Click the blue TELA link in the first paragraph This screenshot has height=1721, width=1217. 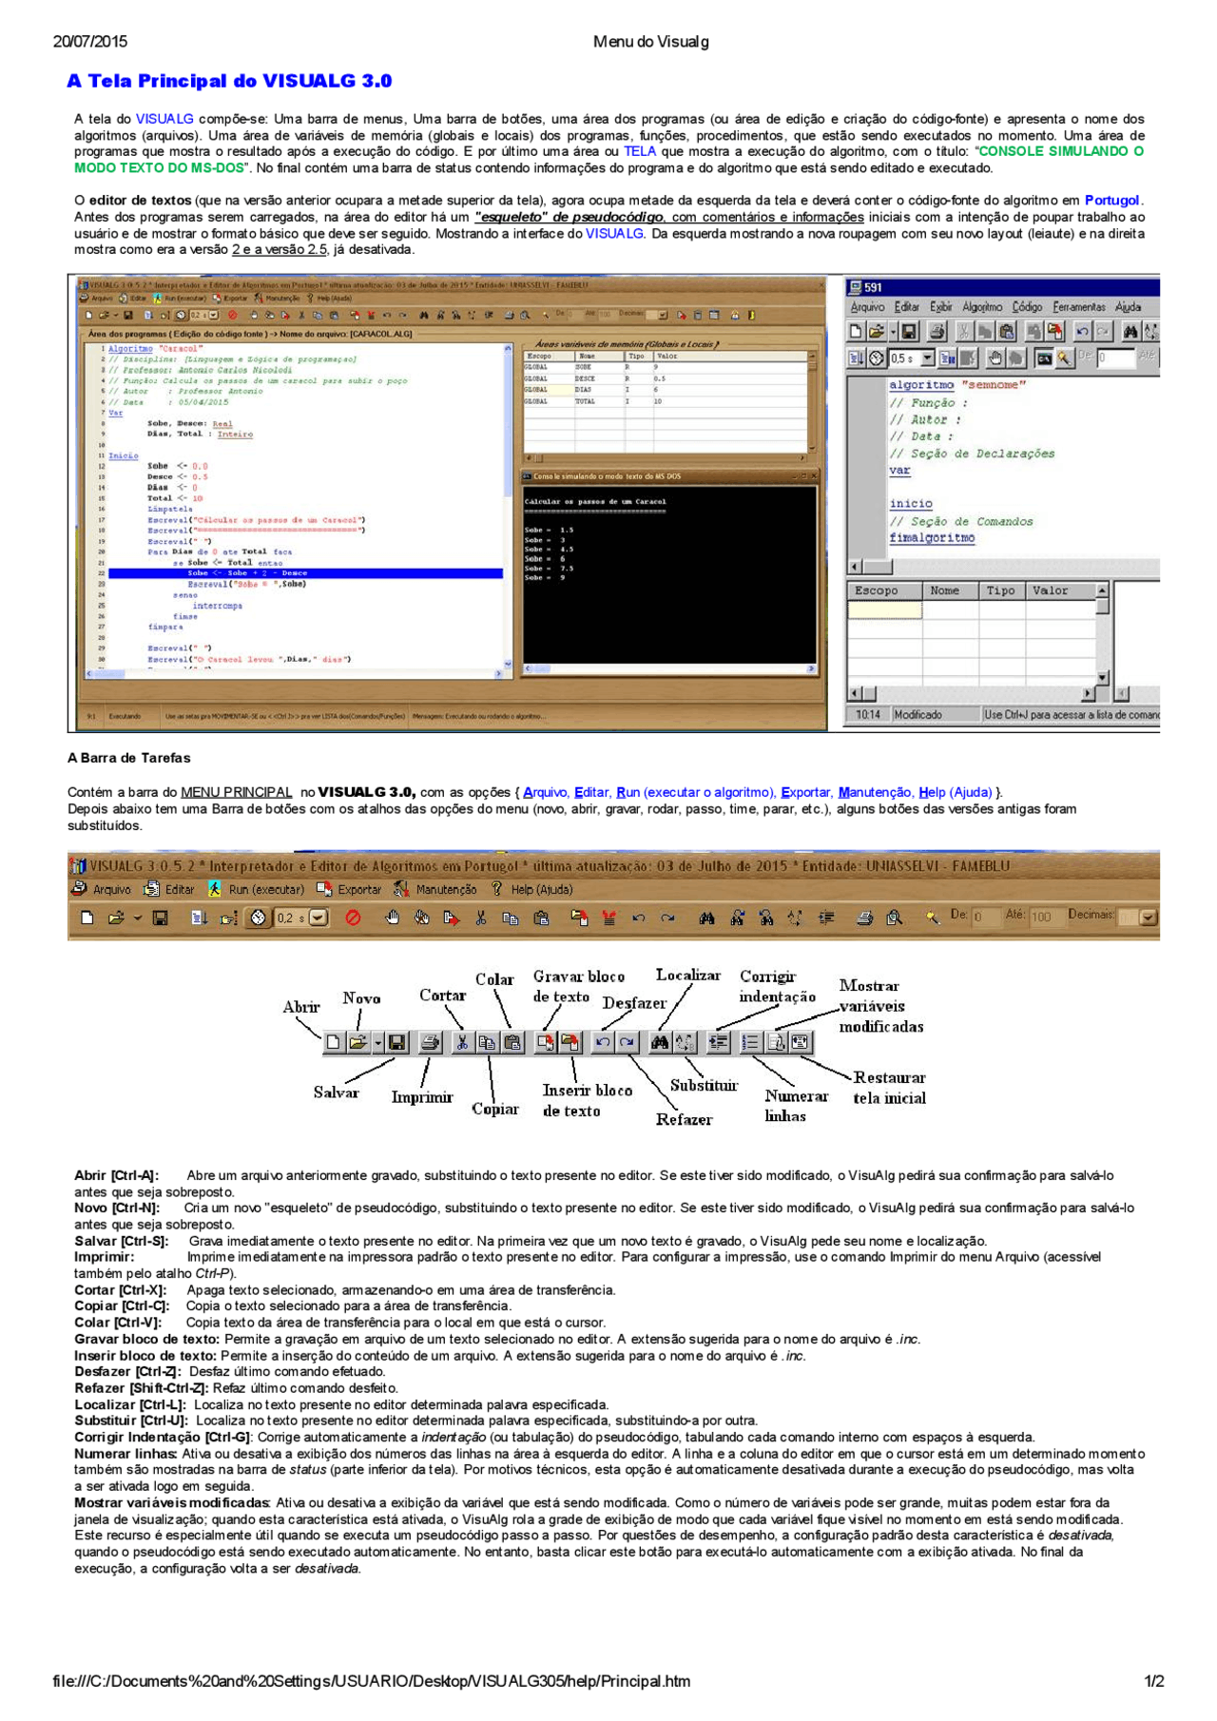tap(640, 151)
